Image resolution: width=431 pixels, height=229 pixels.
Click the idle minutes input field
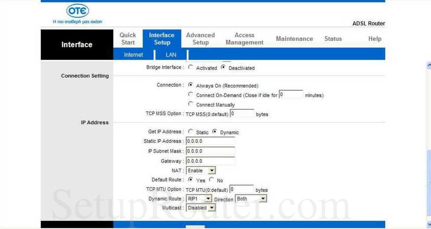tap(291, 95)
